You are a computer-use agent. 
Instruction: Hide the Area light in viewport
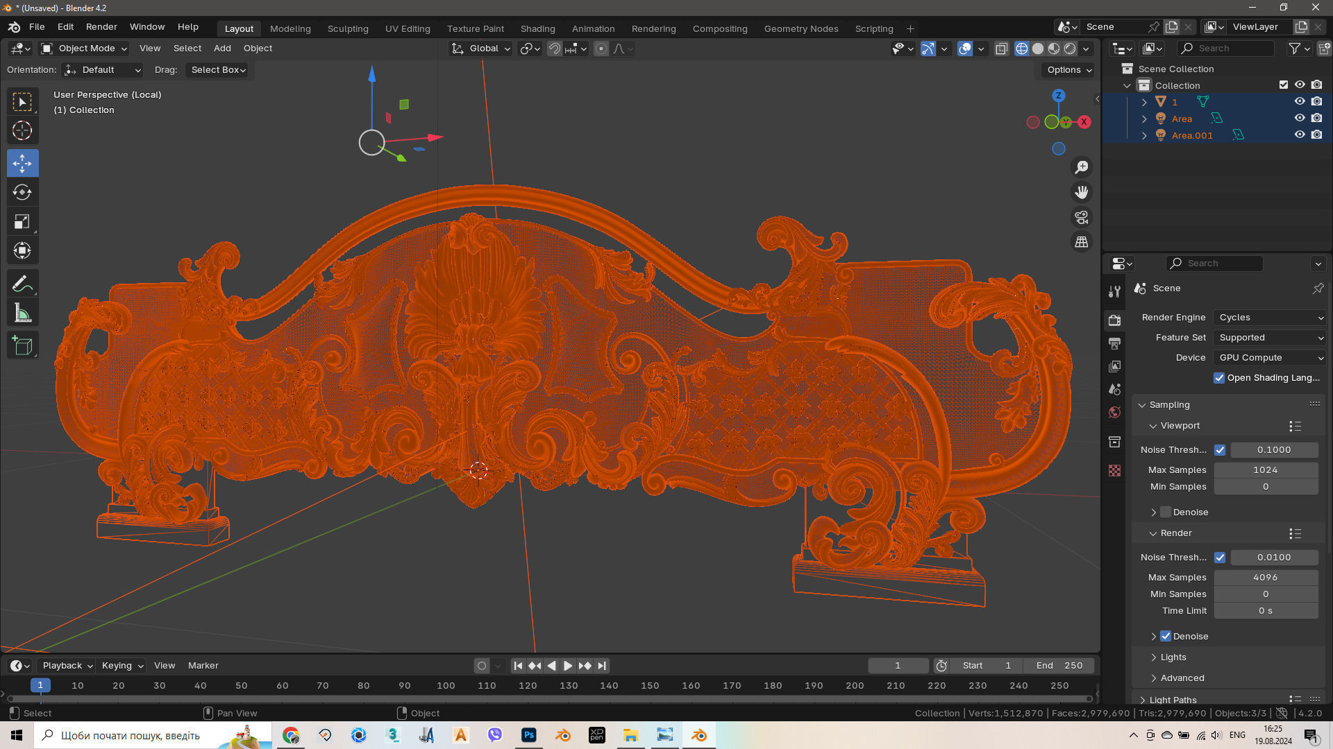coord(1300,118)
